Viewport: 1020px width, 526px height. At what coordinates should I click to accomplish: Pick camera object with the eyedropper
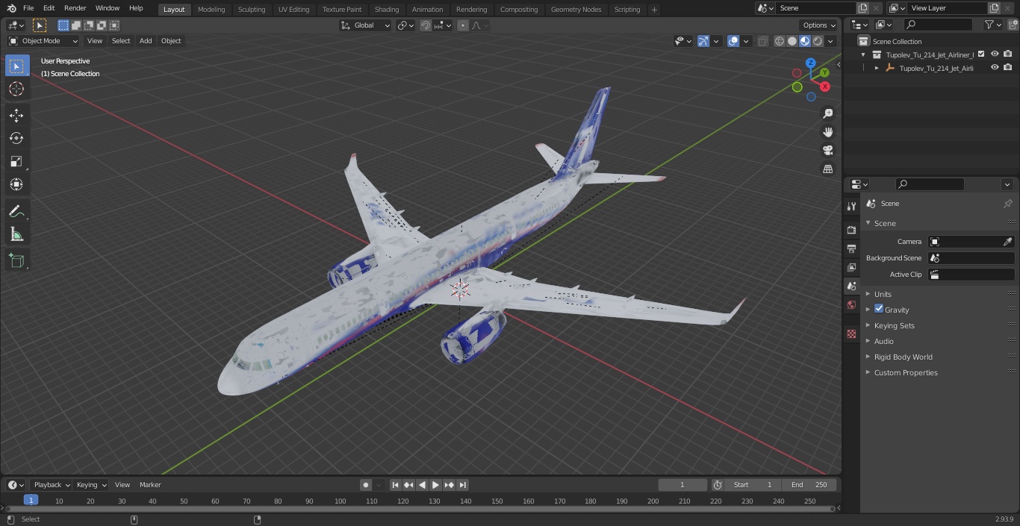1007,242
